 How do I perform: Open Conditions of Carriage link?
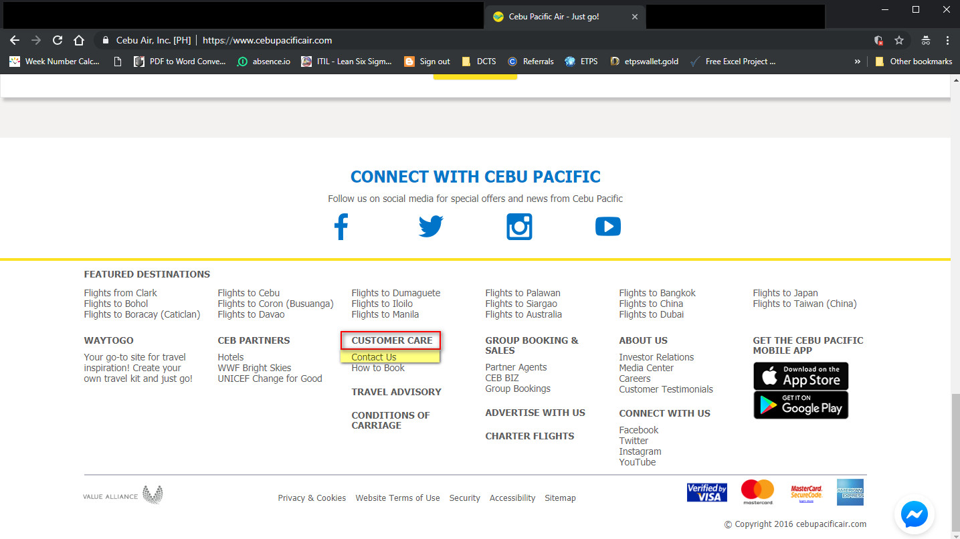coord(391,420)
